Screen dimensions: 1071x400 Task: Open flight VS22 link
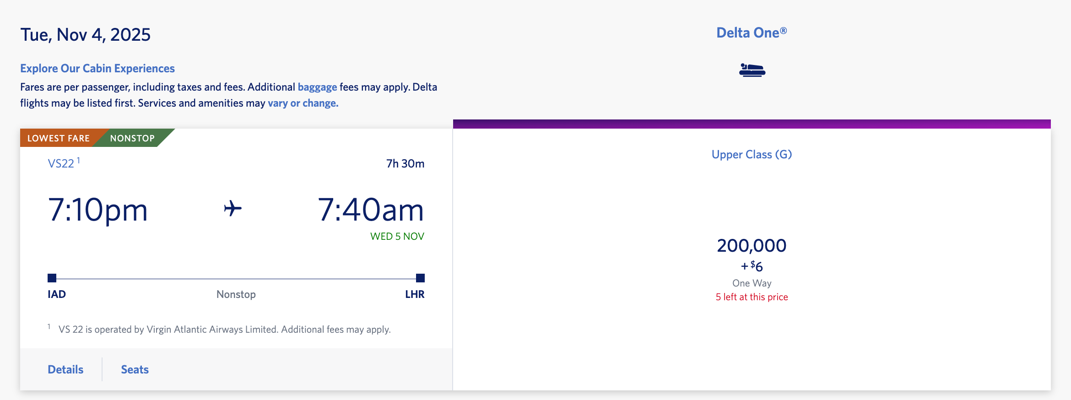point(61,163)
